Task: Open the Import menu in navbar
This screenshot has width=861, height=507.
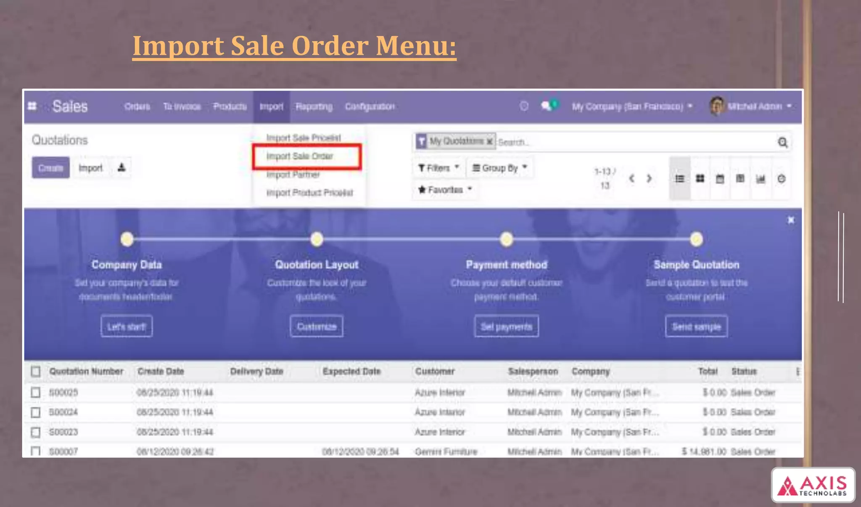Action: [x=271, y=106]
